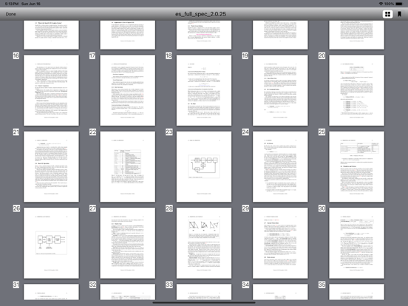Open page 26 thumbnail with pipeline figure
Image resolution: width=408 pixels, height=306 pixels.
click(x=51, y=243)
